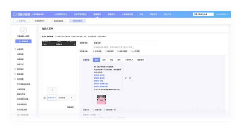Viewport: 242px width, 132px height.
Task: Open 智能引导语 in the sidebar
Action: click(x=21, y=94)
